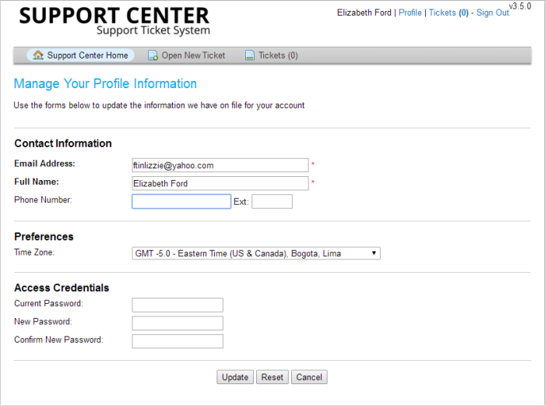The height and width of the screenshot is (406, 545).
Task: Go to Open New Ticket tab
Action: [x=187, y=55]
